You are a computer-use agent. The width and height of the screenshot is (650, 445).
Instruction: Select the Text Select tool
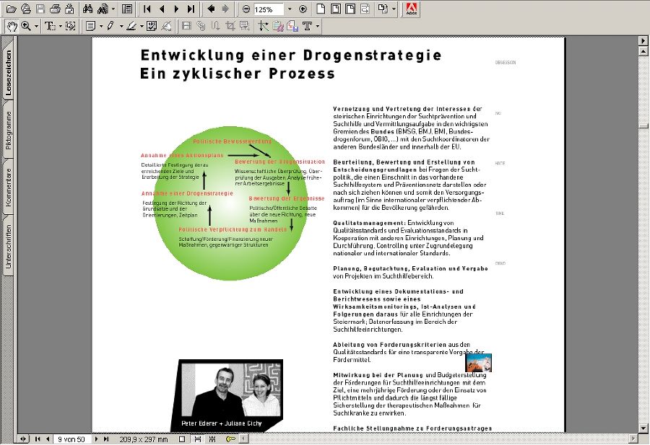(50, 26)
